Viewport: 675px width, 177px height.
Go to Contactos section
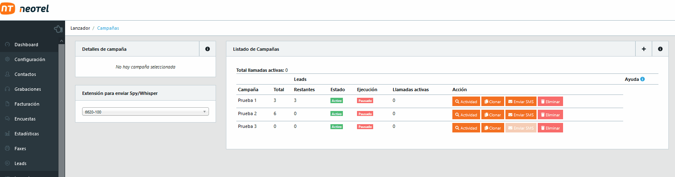click(x=25, y=74)
